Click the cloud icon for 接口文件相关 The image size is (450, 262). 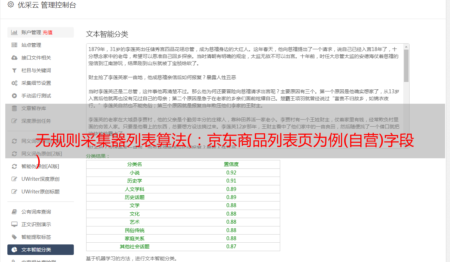pos(14,58)
